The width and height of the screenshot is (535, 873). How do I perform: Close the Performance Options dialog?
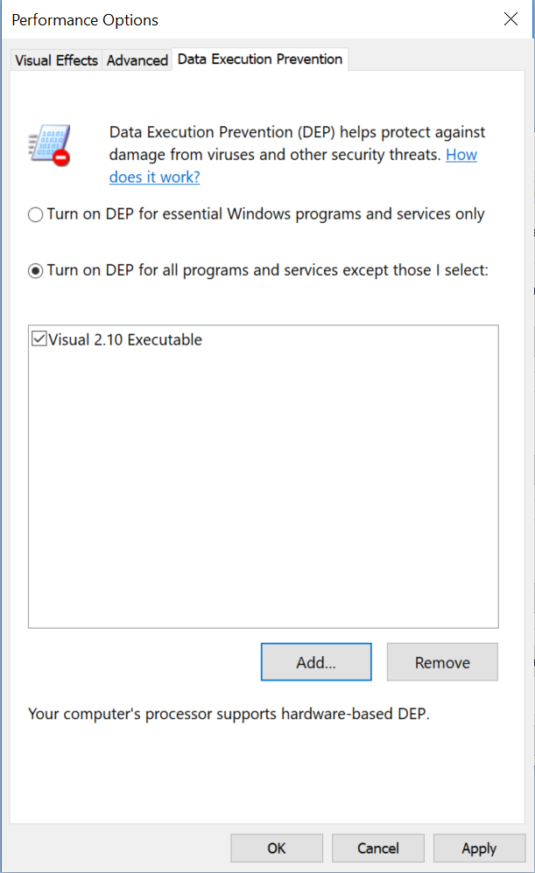[x=510, y=19]
